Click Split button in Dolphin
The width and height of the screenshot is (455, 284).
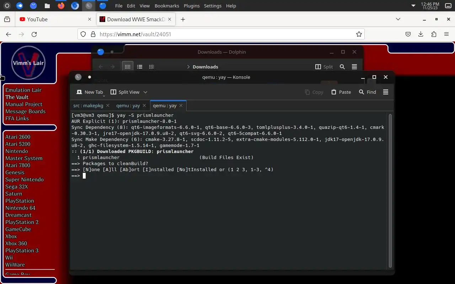tap(324, 67)
